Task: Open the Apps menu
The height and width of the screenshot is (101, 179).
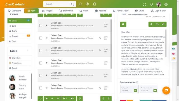Action: point(31,11)
